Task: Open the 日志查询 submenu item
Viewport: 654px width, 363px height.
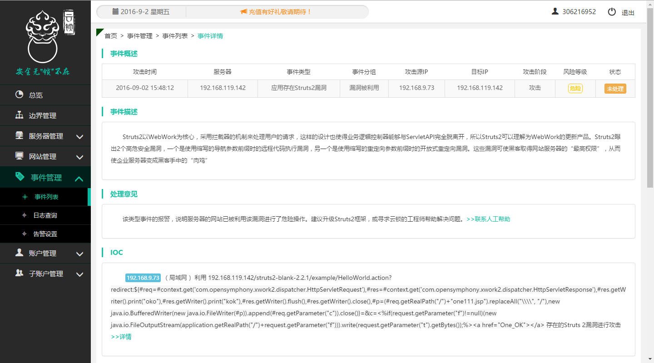Action: click(x=45, y=215)
